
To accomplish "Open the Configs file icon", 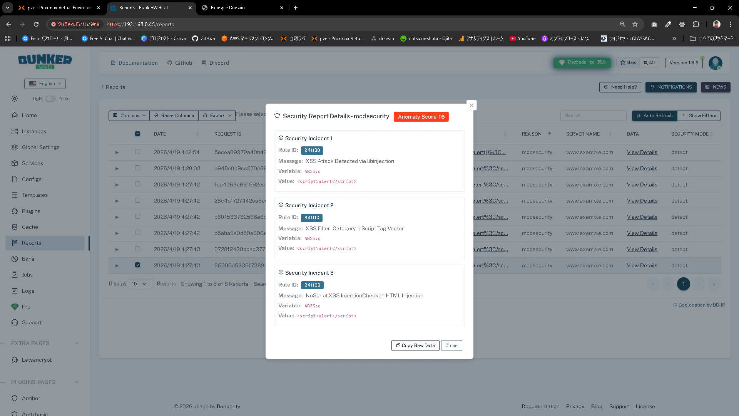I will tap(15, 179).
